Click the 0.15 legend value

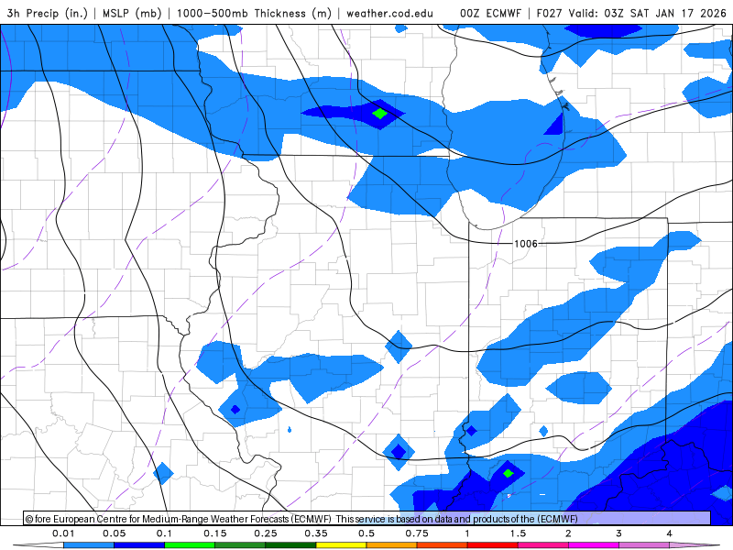click(x=215, y=533)
